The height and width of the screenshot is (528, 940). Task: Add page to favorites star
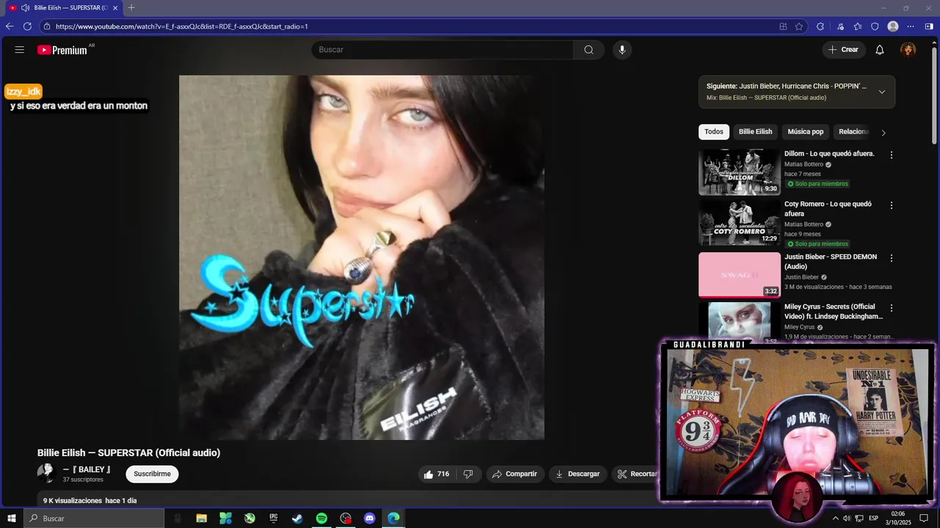pos(799,26)
